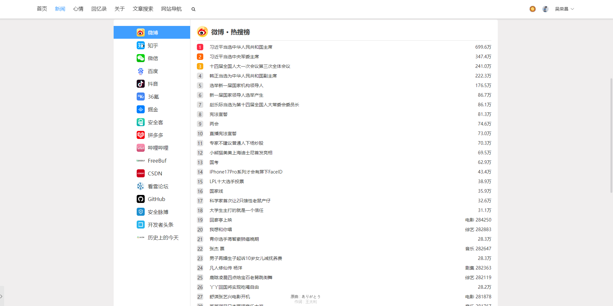Open hot topic 舒淇张艺兴电影开机
This screenshot has width=613, height=306.
click(x=230, y=297)
